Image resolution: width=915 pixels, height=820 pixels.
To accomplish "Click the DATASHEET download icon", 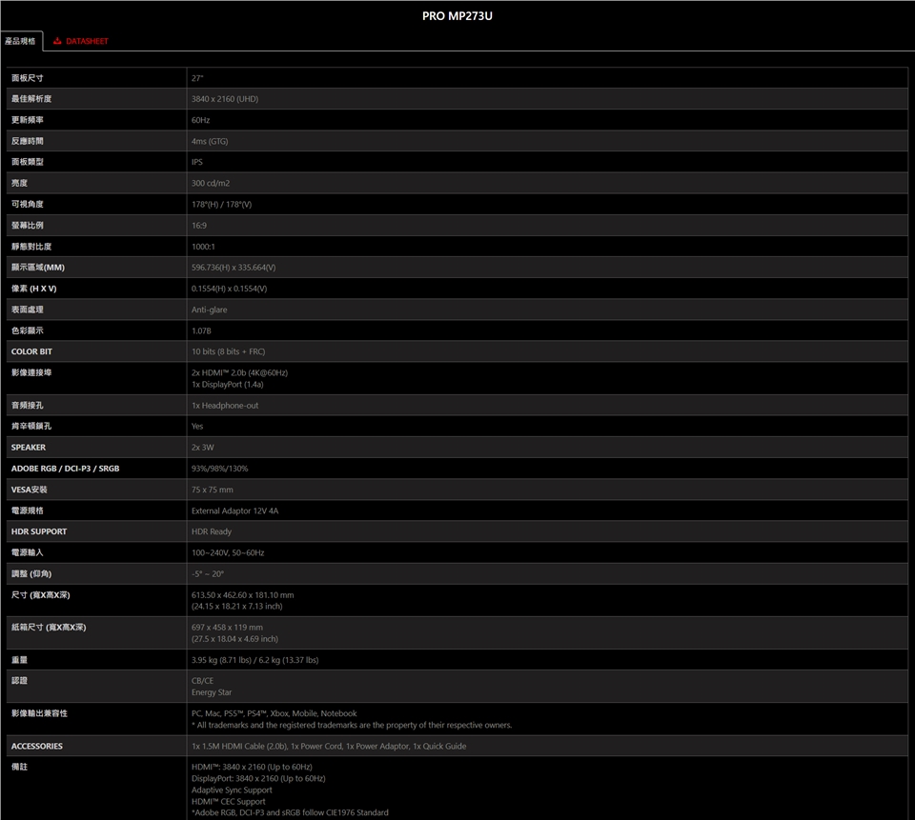I will point(57,41).
